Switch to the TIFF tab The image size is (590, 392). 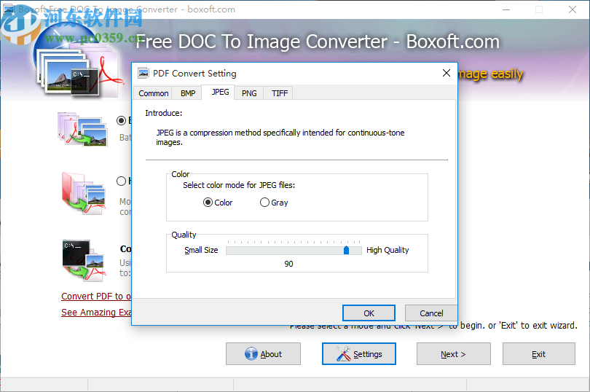280,93
